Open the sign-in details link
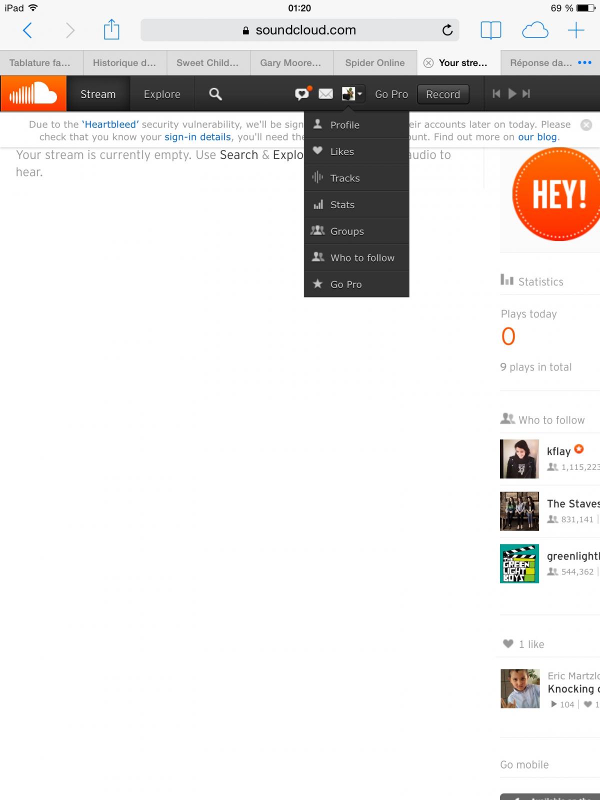The width and height of the screenshot is (600, 800). 197,137
